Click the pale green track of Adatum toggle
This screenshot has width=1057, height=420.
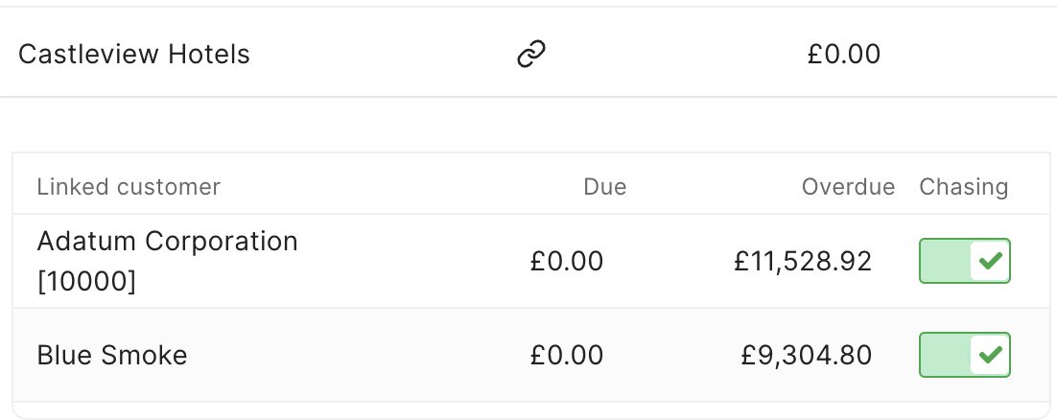pyautogui.click(x=946, y=261)
